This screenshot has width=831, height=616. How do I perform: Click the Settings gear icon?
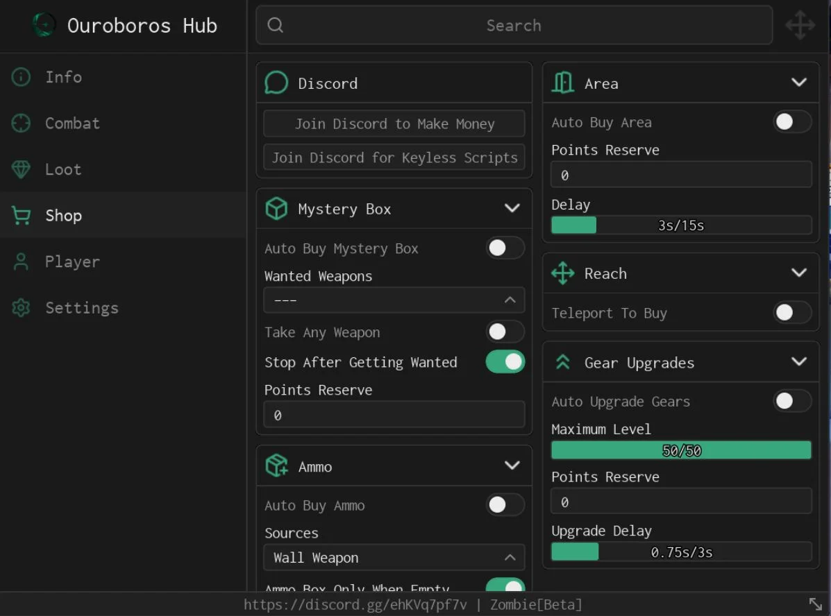click(x=22, y=308)
